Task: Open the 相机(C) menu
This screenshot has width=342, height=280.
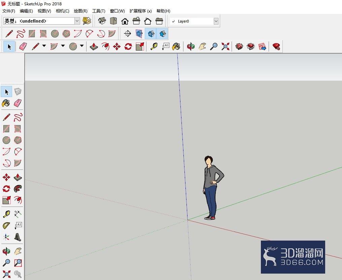Action: coord(63,11)
